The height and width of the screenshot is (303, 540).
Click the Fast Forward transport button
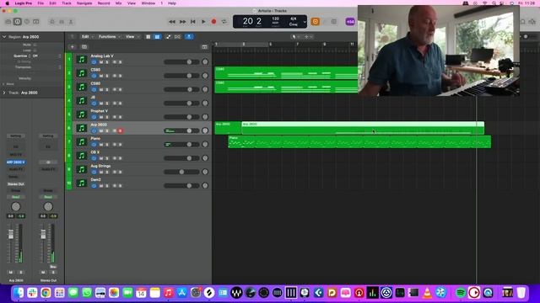(182, 22)
